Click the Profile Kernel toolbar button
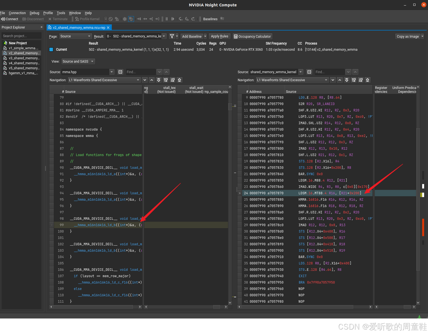The height and width of the screenshot is (334, 428). [87, 19]
